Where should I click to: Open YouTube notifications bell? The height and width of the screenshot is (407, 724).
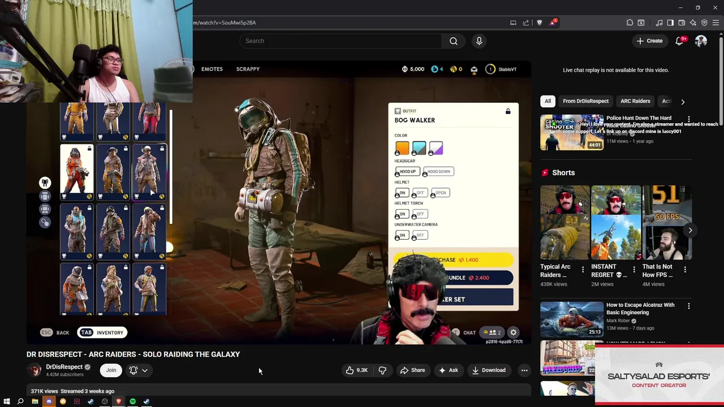[x=680, y=41]
